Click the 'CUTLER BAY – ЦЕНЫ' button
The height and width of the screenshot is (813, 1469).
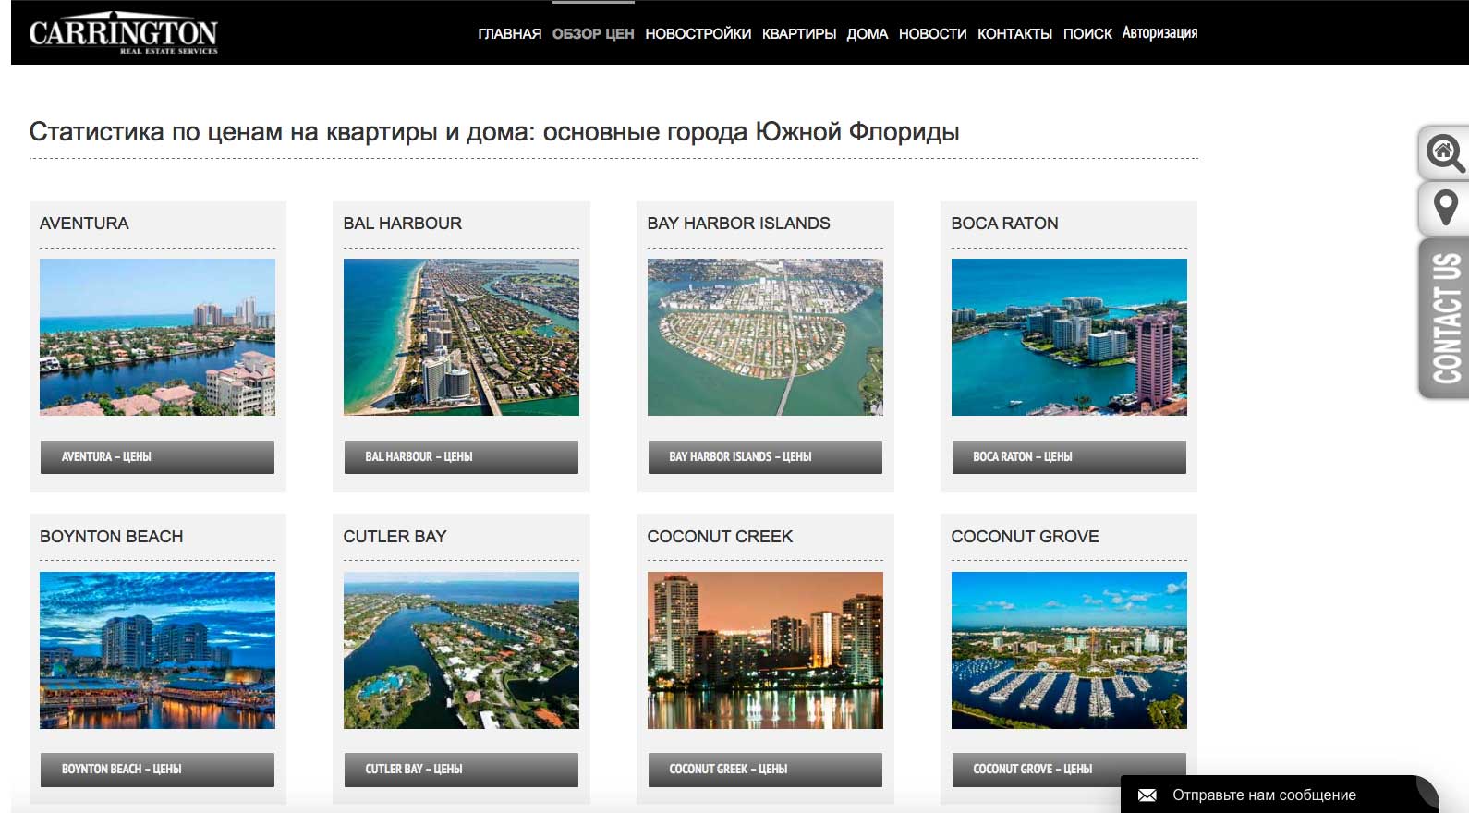[x=461, y=770]
